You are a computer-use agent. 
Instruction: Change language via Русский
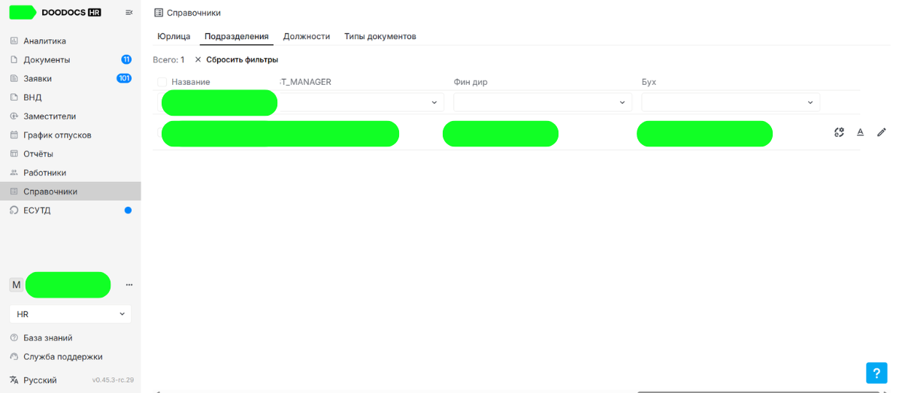click(40, 380)
